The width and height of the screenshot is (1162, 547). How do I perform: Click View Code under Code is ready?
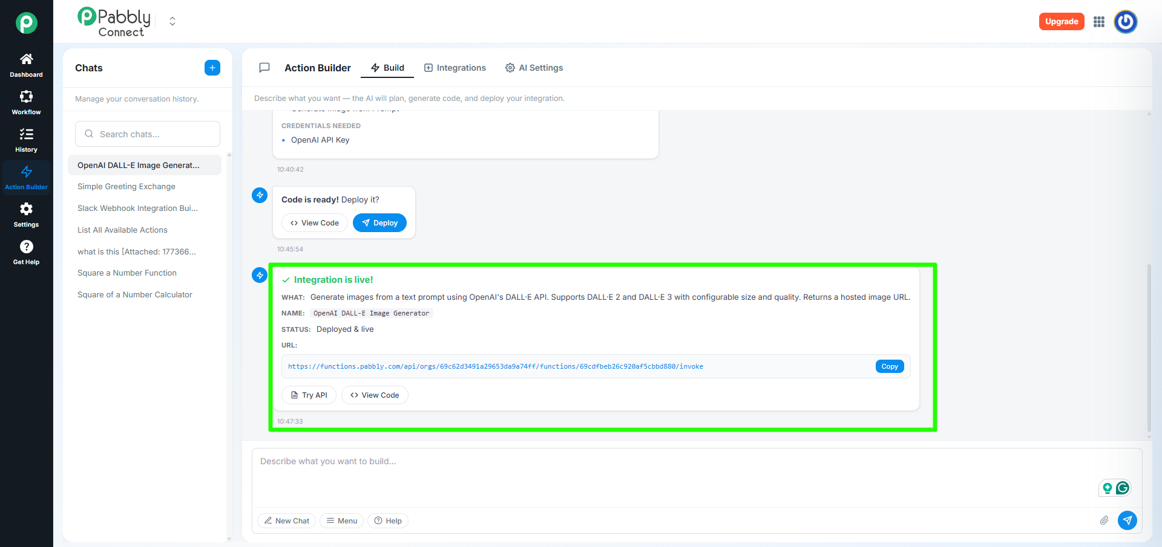(x=315, y=223)
